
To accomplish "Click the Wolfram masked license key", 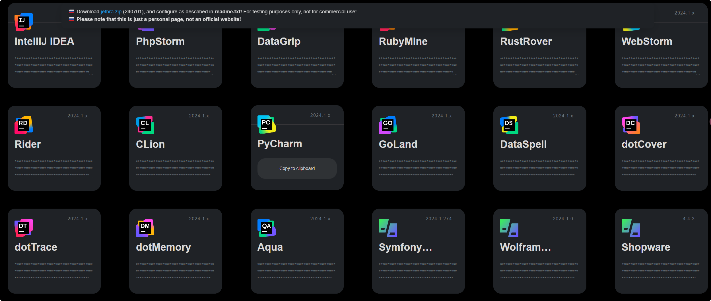I will coord(539,271).
